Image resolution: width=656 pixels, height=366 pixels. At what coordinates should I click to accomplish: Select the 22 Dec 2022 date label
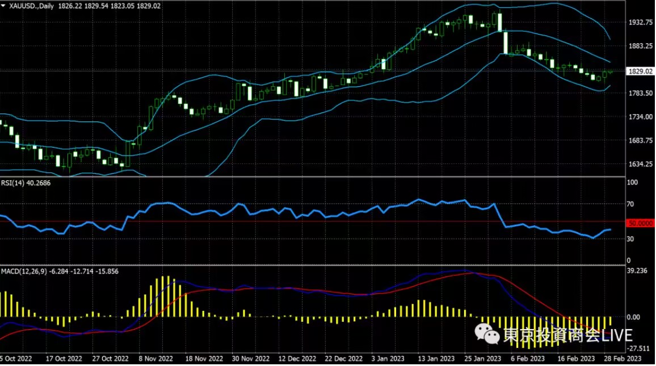[x=344, y=359]
